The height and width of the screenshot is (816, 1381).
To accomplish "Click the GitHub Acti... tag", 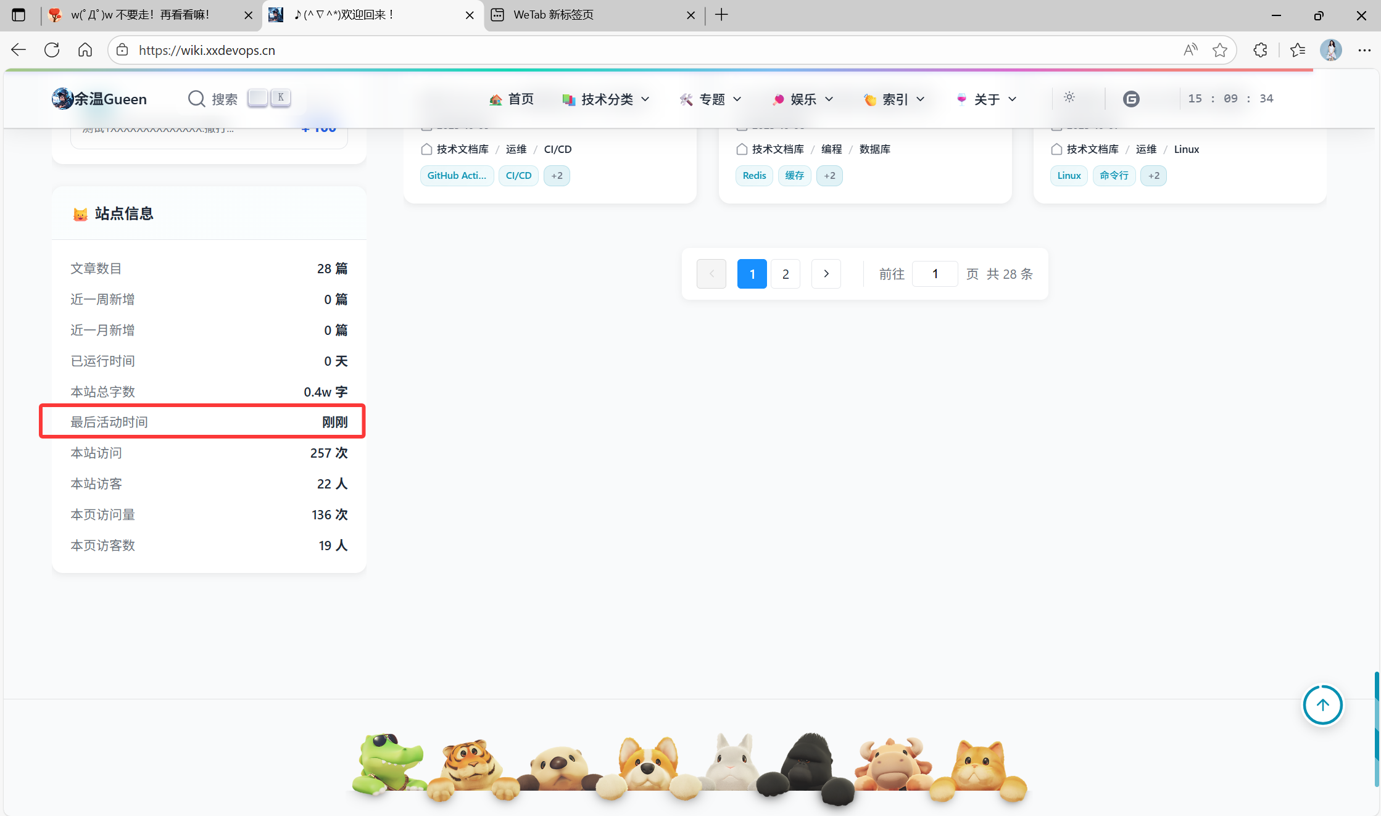I will [457, 176].
